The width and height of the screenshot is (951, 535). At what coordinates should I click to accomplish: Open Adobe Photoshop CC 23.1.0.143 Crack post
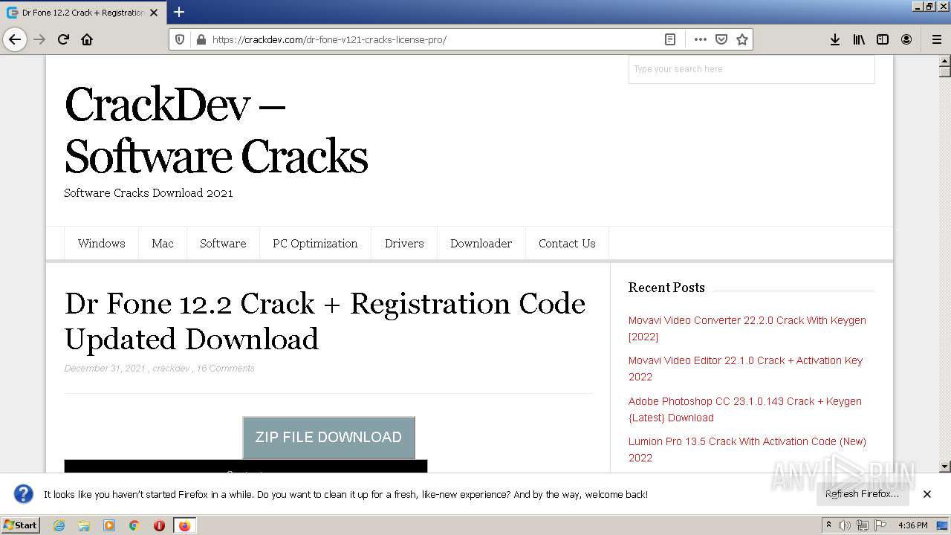click(744, 409)
